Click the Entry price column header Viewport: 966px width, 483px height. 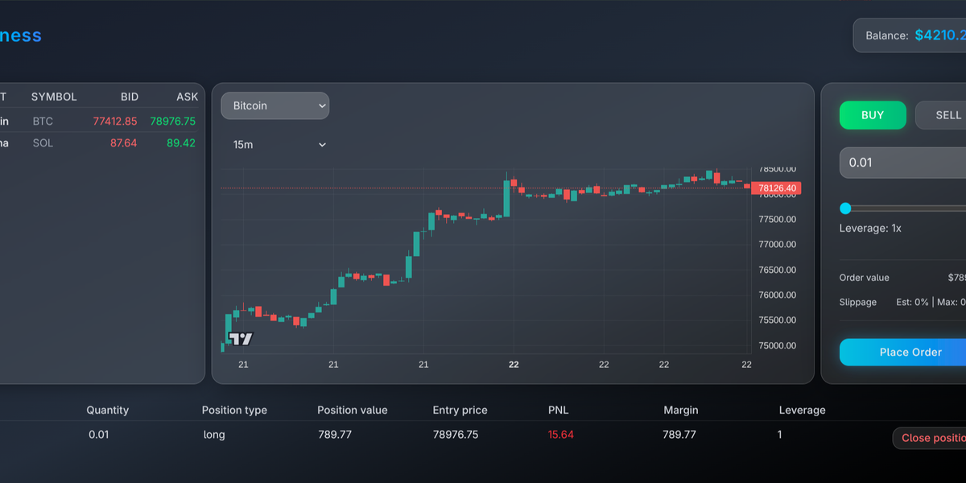click(x=460, y=411)
